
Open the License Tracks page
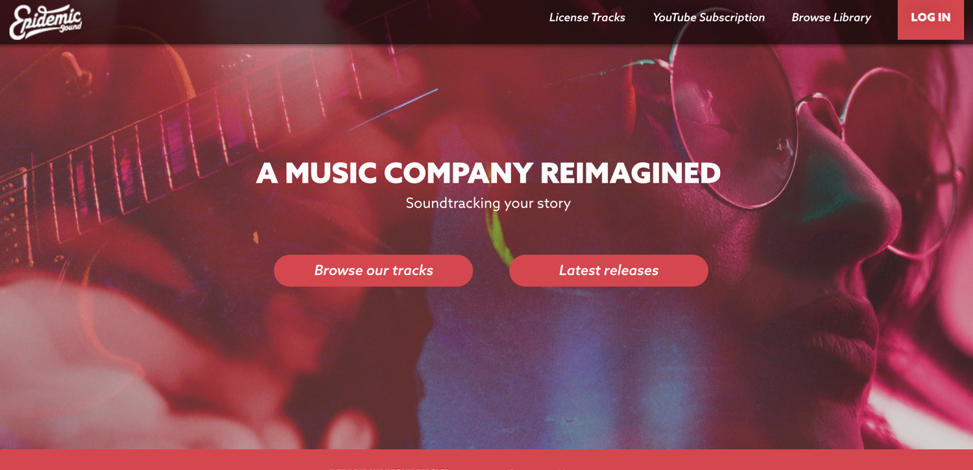point(587,18)
